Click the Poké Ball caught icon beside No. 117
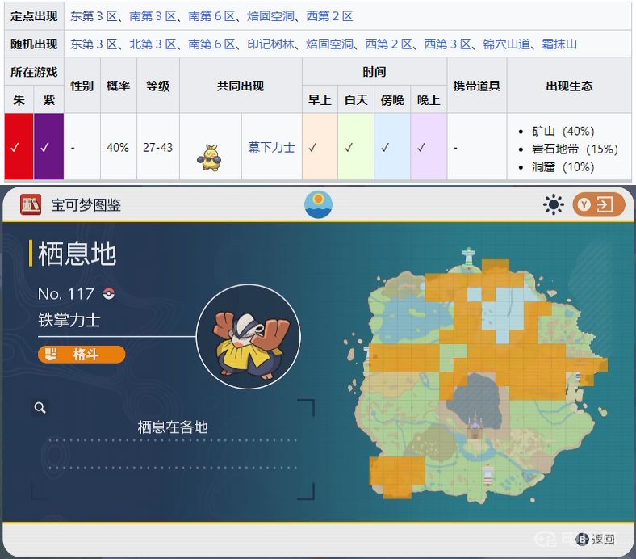 click(x=109, y=293)
